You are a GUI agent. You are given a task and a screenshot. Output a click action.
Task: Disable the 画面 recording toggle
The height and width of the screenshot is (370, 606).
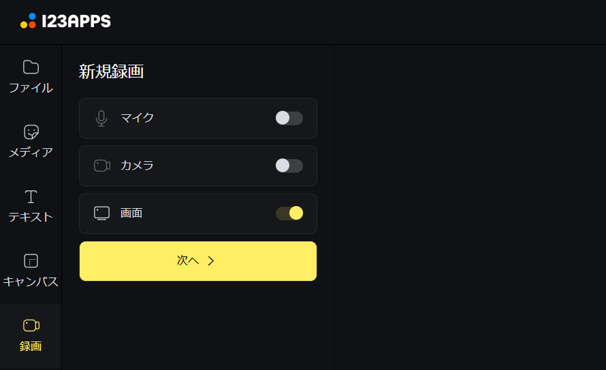pos(289,214)
